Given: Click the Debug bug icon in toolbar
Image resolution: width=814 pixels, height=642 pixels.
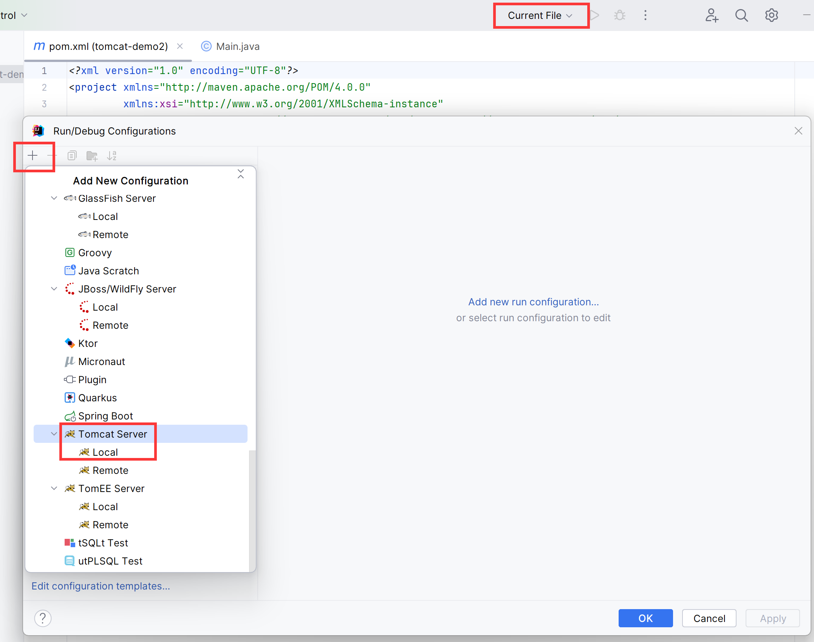Looking at the screenshot, I should [620, 15].
